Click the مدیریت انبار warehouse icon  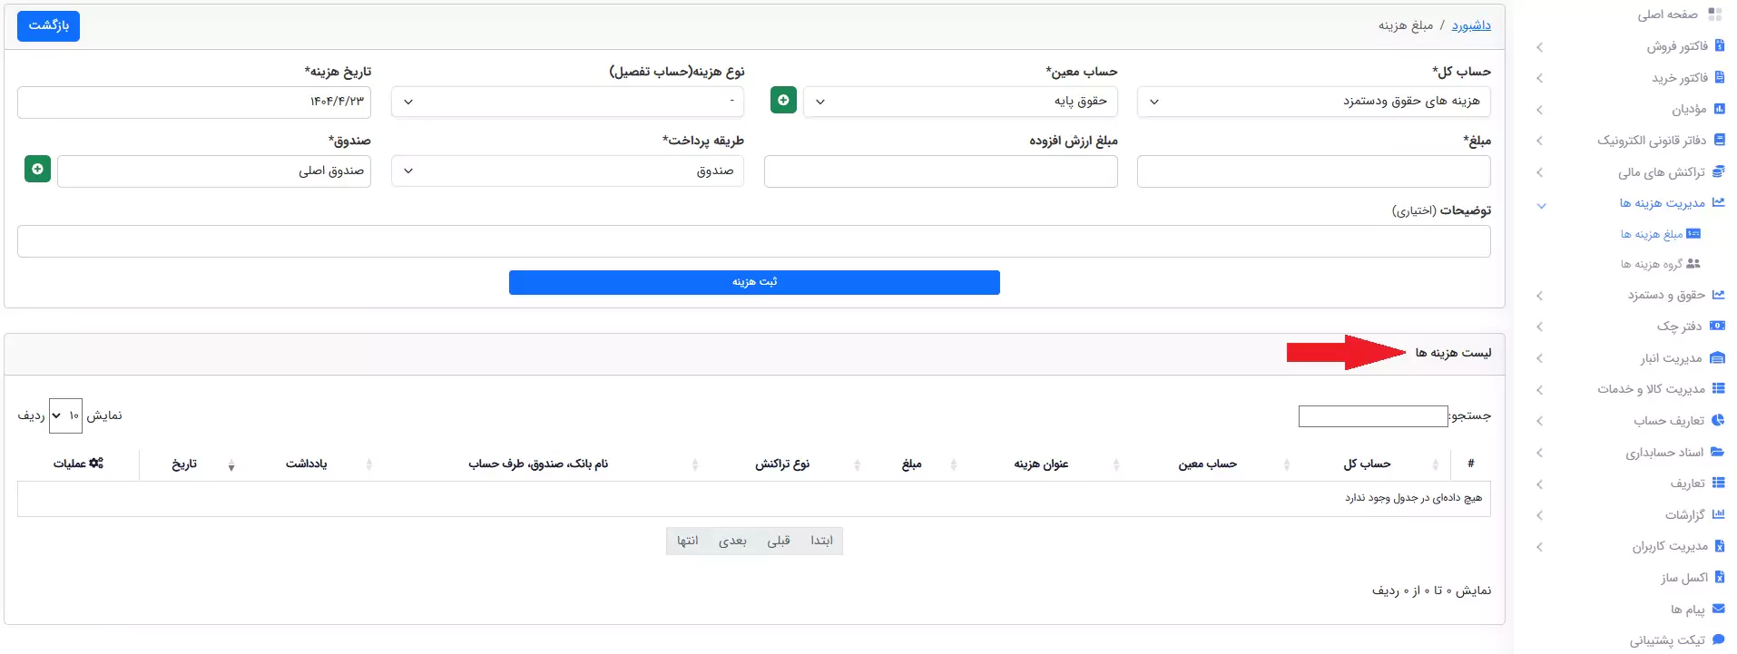pyautogui.click(x=1717, y=357)
